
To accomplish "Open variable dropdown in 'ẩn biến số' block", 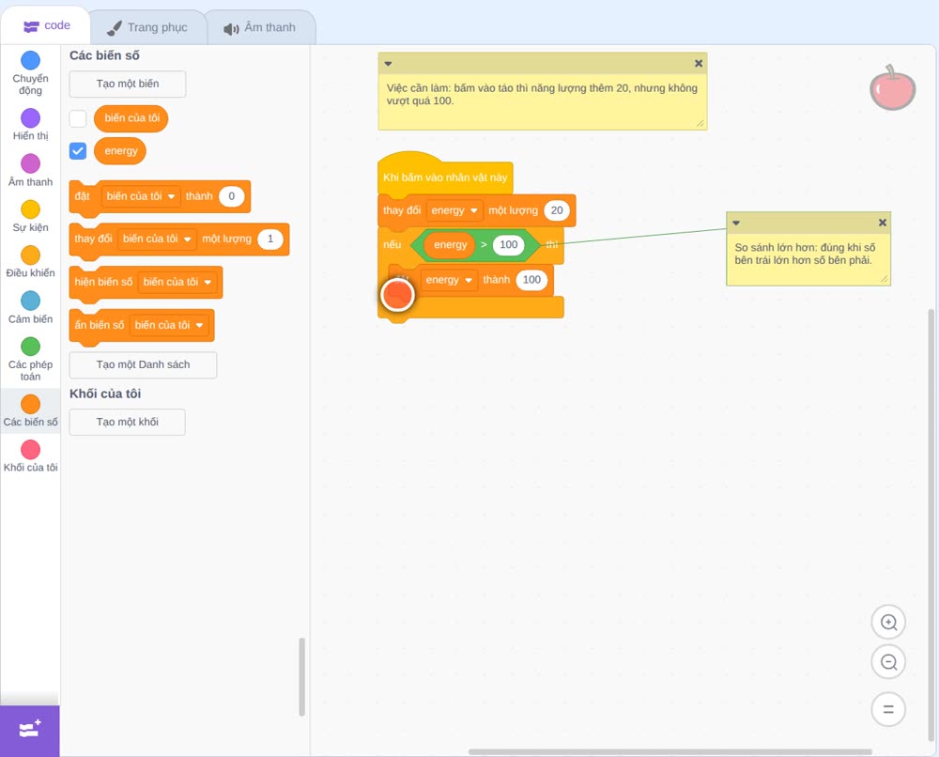I will [169, 325].
